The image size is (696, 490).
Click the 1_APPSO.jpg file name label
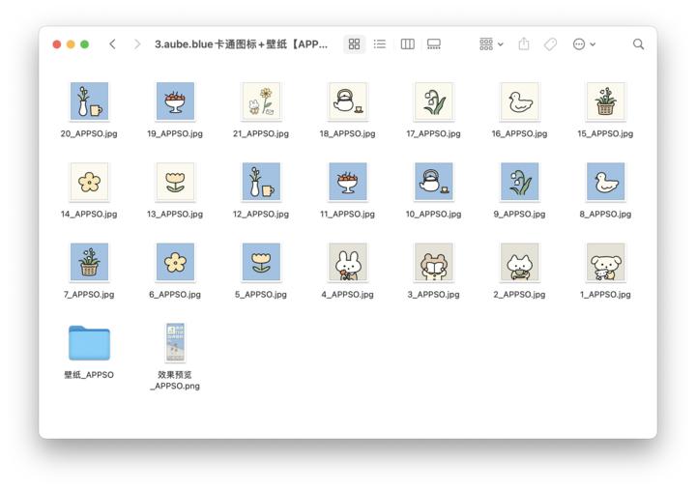pos(605,295)
